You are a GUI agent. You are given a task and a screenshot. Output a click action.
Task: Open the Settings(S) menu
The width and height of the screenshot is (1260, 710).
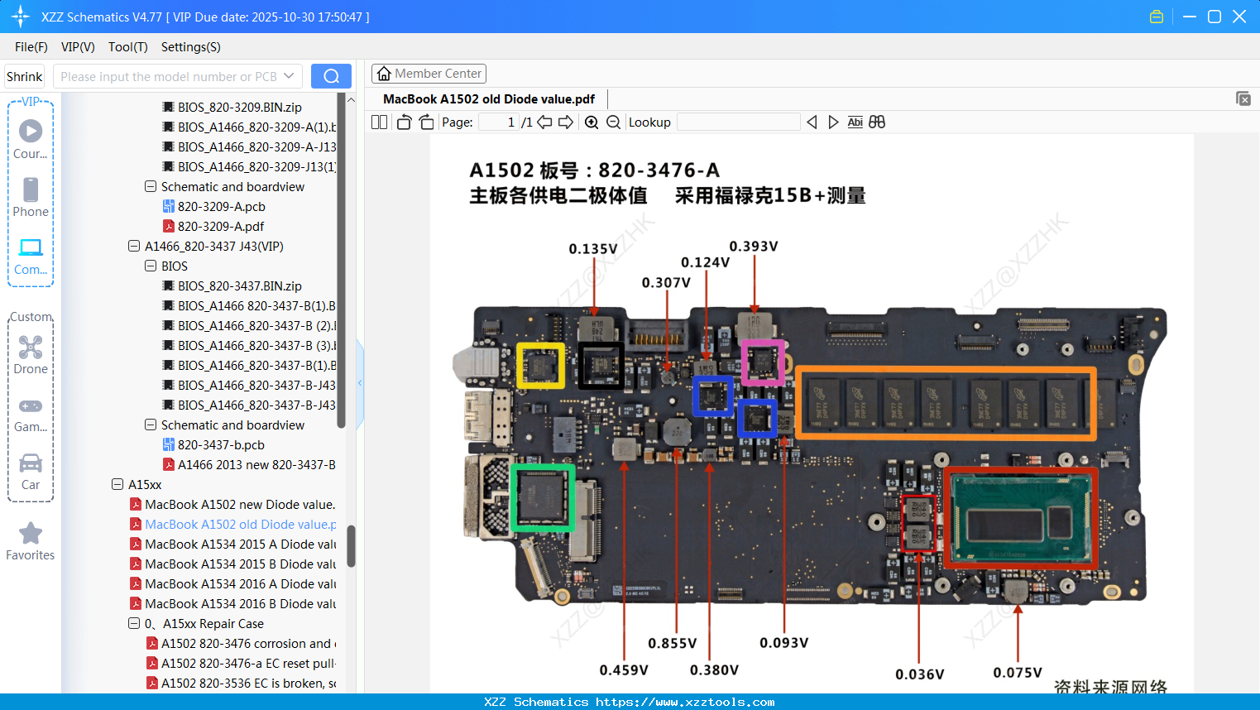coord(191,47)
